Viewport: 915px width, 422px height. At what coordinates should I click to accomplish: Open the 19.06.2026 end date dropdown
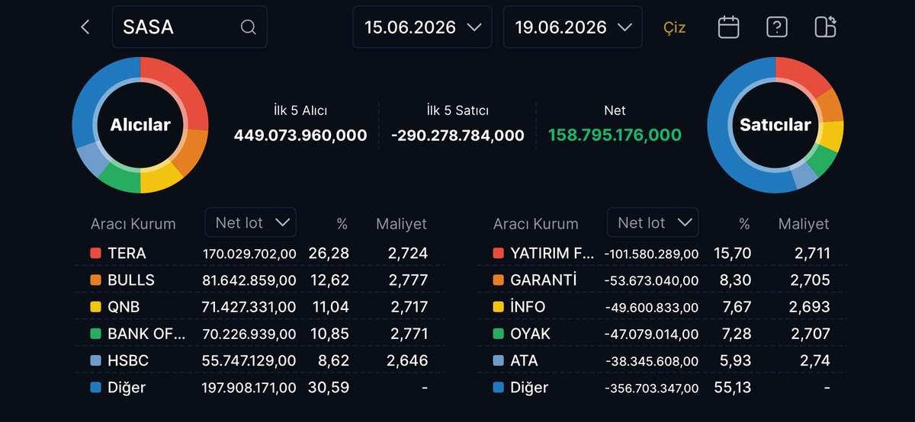573,27
